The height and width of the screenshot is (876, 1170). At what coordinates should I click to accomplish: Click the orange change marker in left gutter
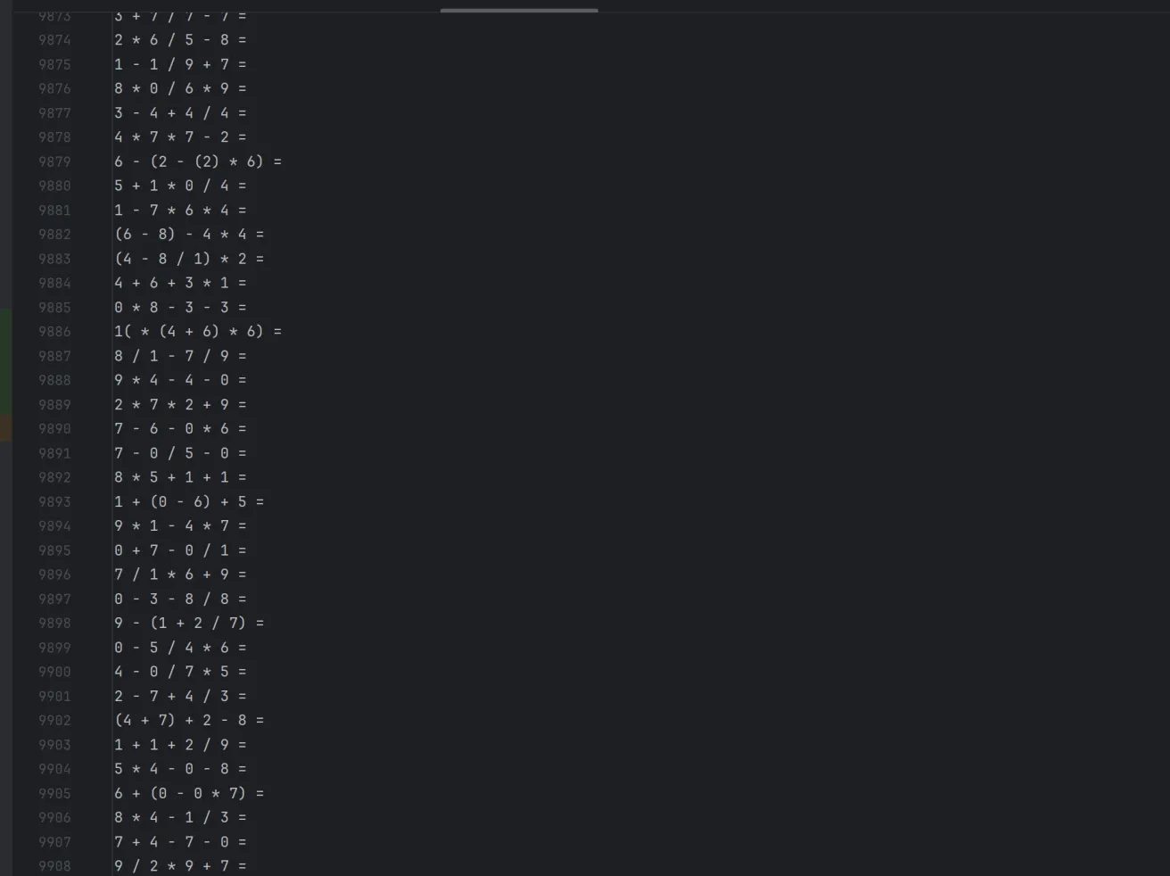pyautogui.click(x=5, y=428)
